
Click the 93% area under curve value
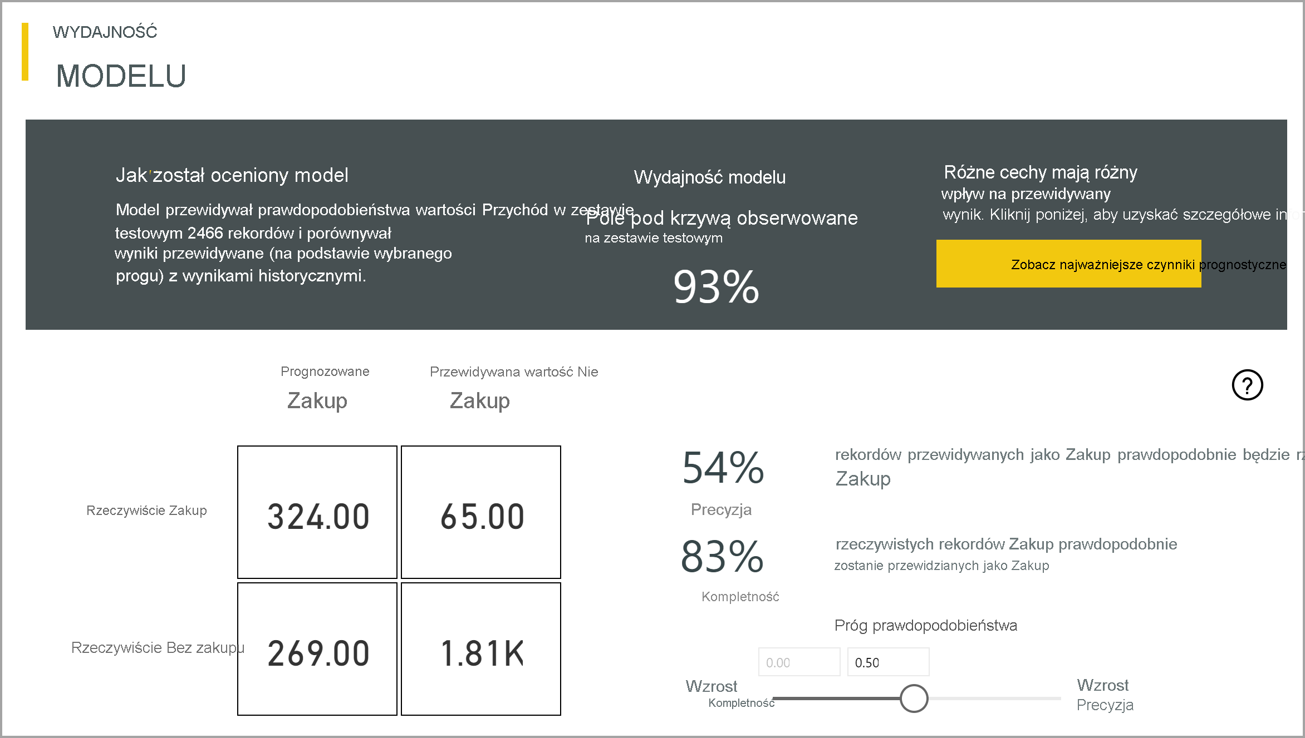716,287
